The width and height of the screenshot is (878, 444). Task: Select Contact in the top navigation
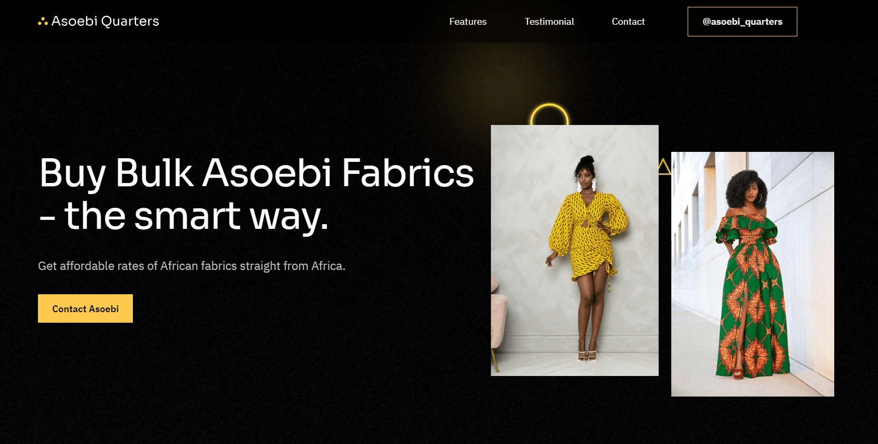click(x=628, y=22)
